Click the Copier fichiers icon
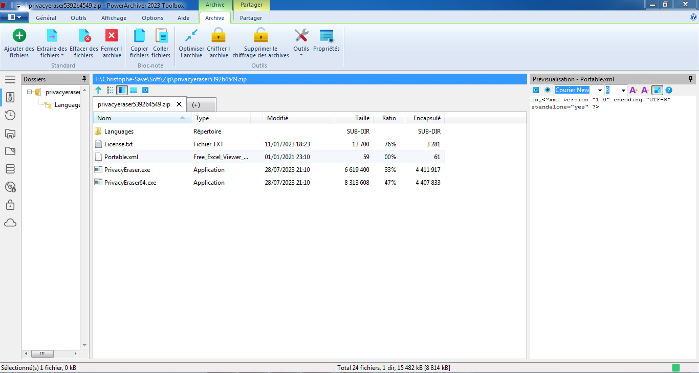Viewport: 699px width, 373px height. coord(139,35)
